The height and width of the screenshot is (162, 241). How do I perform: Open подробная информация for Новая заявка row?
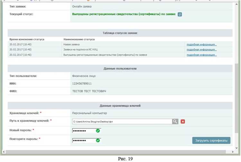201,45
